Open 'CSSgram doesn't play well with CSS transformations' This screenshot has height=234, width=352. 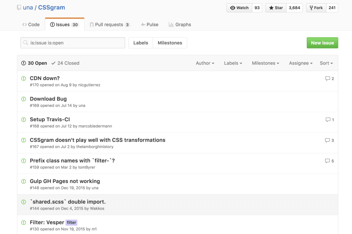click(98, 140)
